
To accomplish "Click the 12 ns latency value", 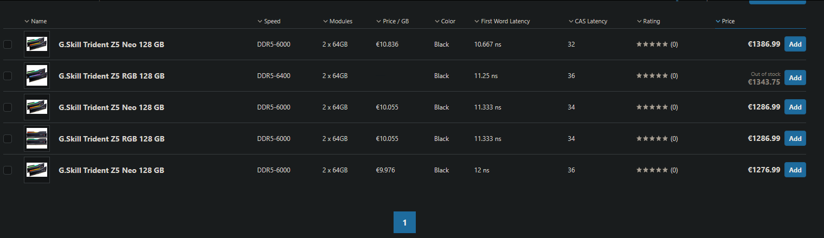I will [482, 170].
